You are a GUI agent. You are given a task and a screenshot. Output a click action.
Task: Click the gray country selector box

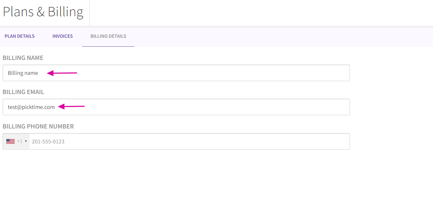(16, 141)
